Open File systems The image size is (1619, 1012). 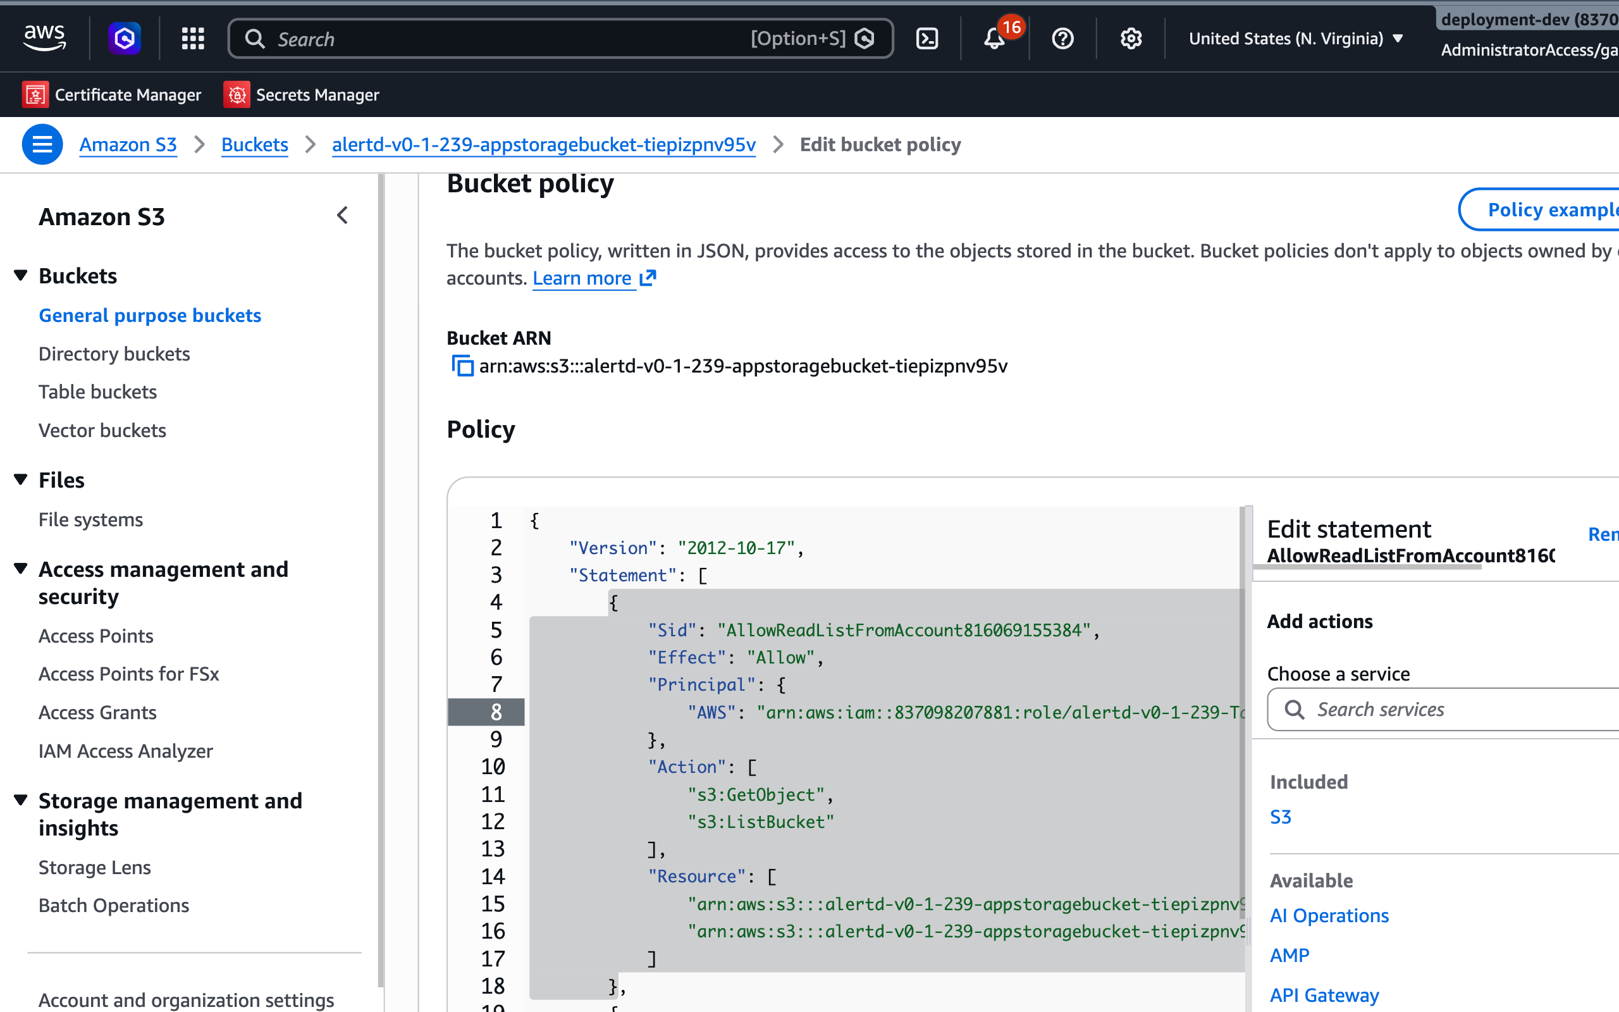click(90, 519)
